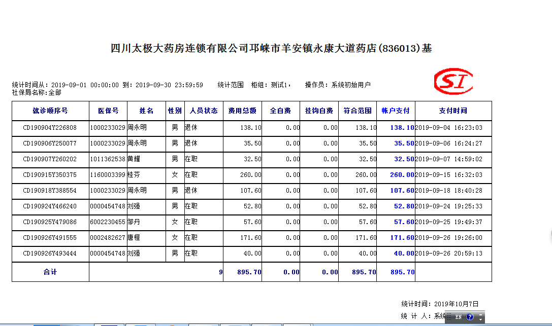Click payment time 2019-09-18 18:40:28

point(449,191)
